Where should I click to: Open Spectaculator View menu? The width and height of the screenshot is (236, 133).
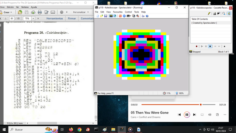click(x=108, y=12)
